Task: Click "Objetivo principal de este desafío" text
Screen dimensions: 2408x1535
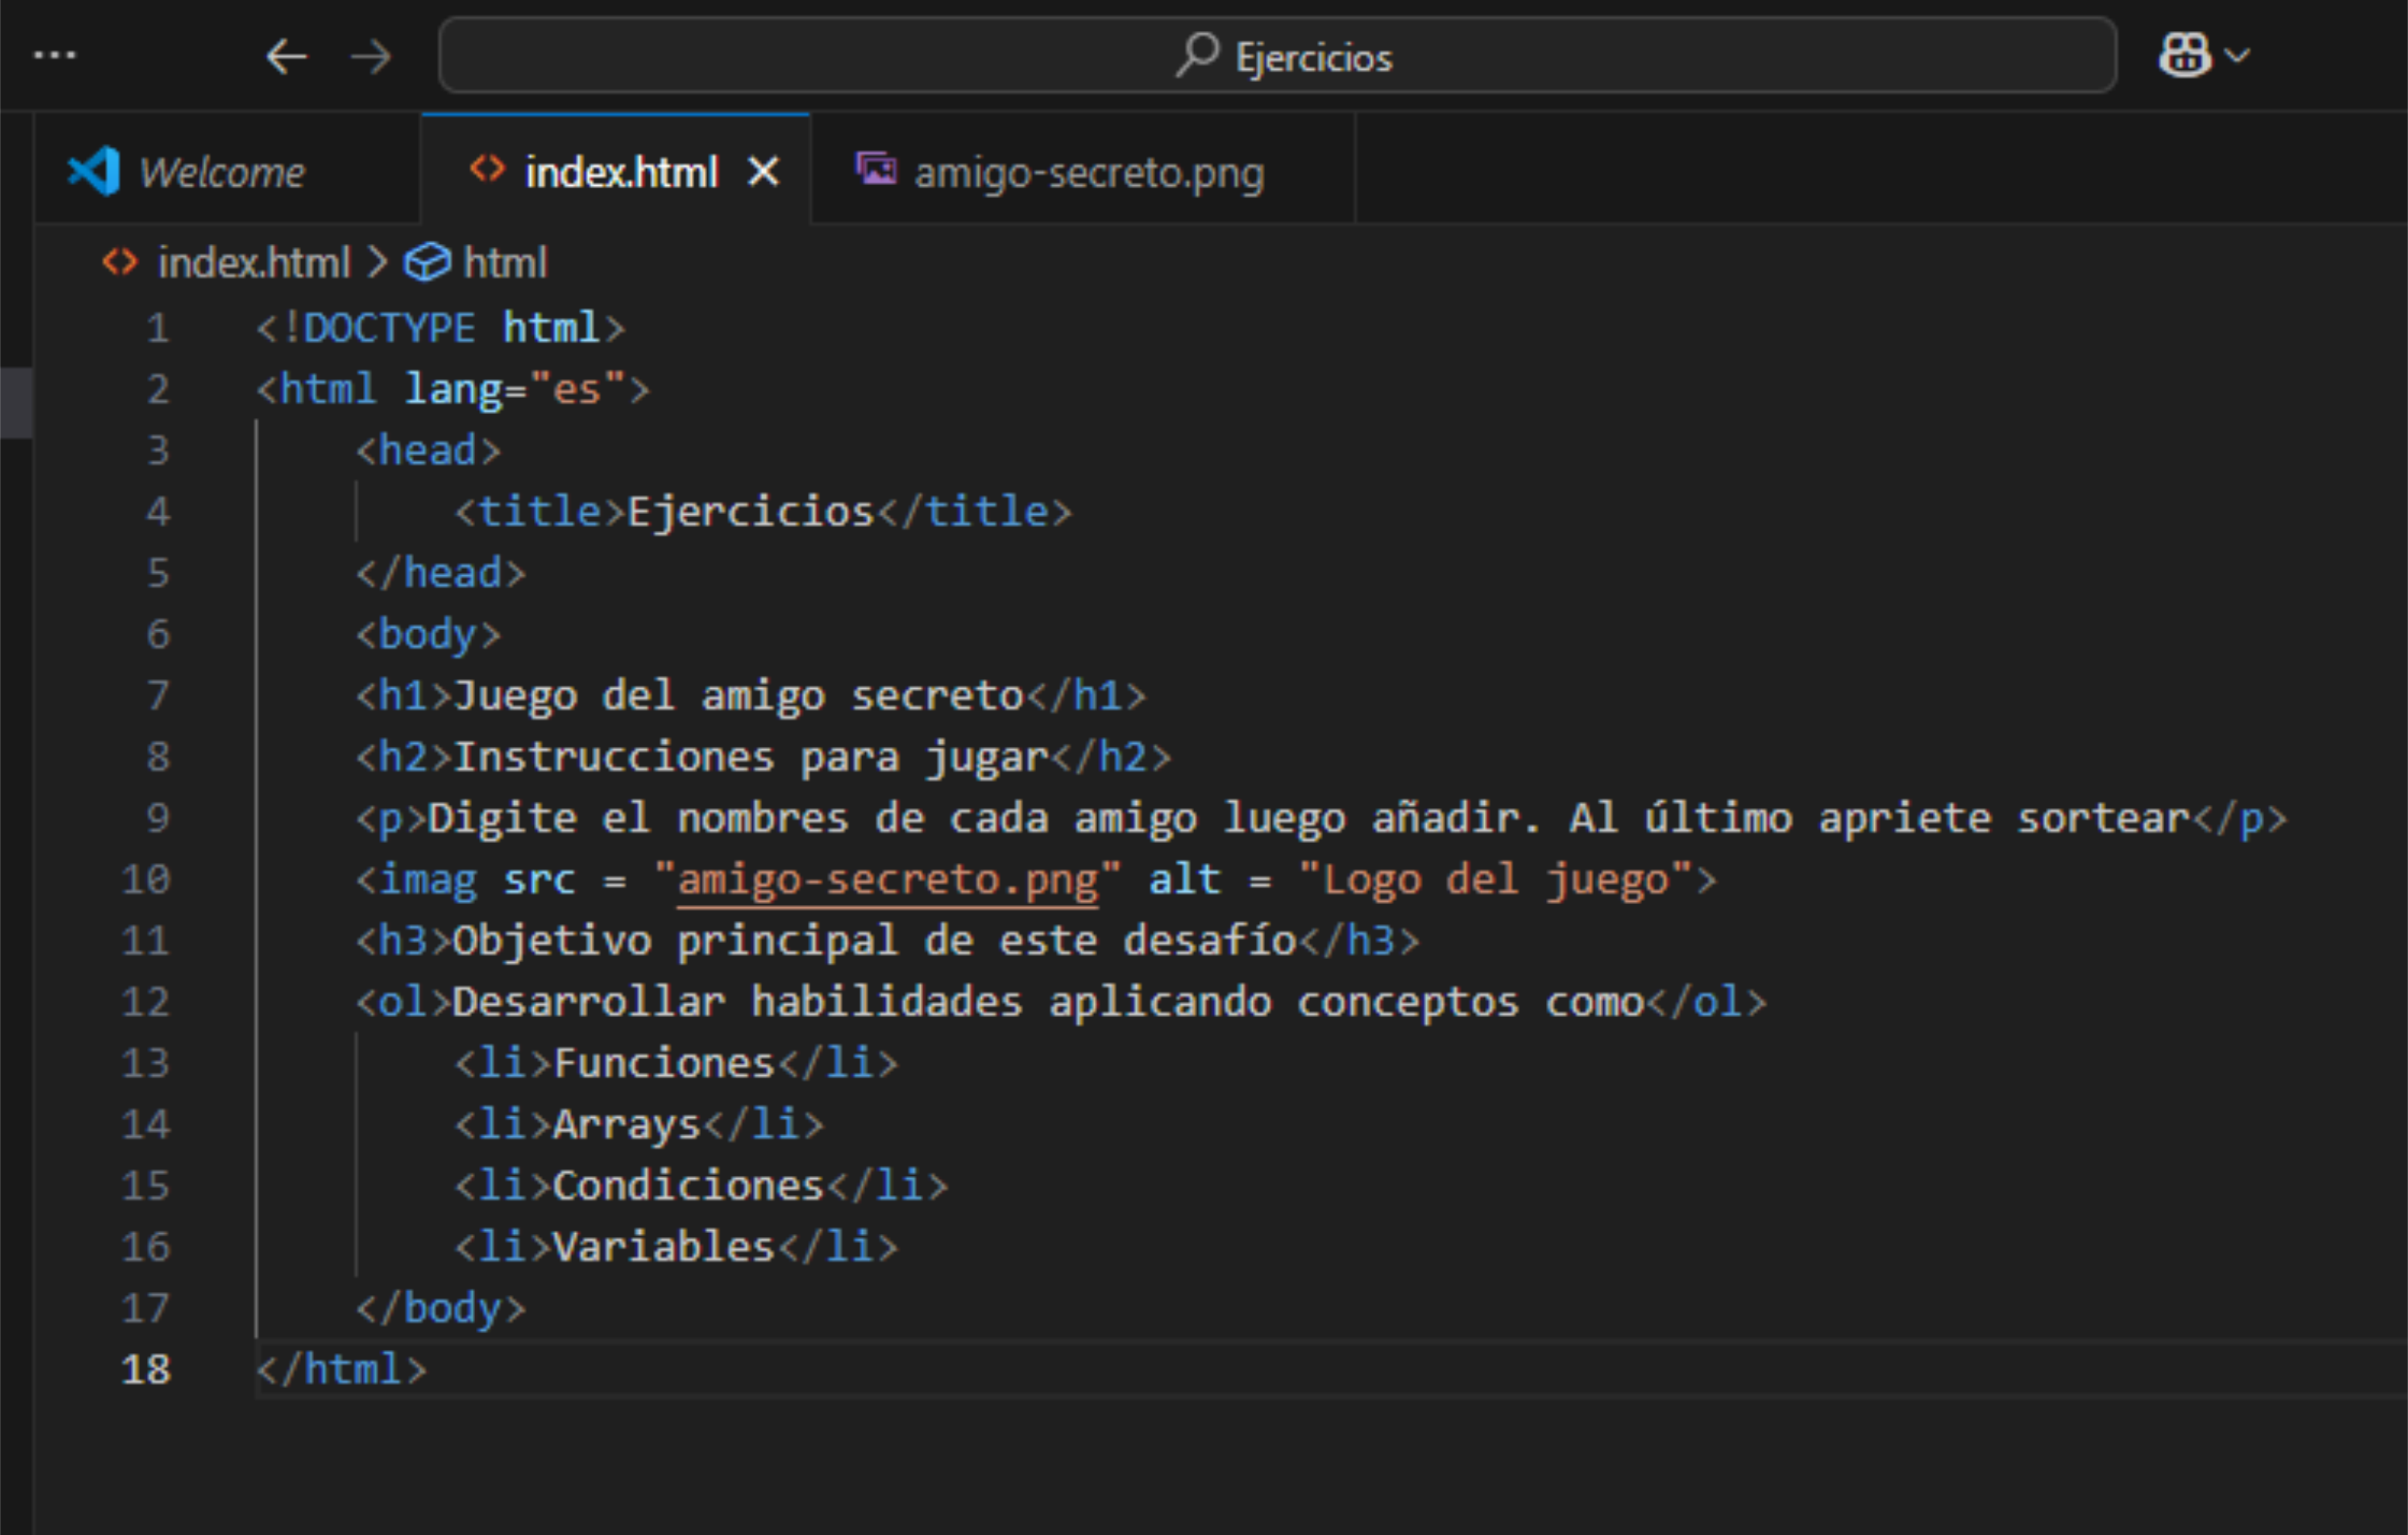Action: coord(875,941)
